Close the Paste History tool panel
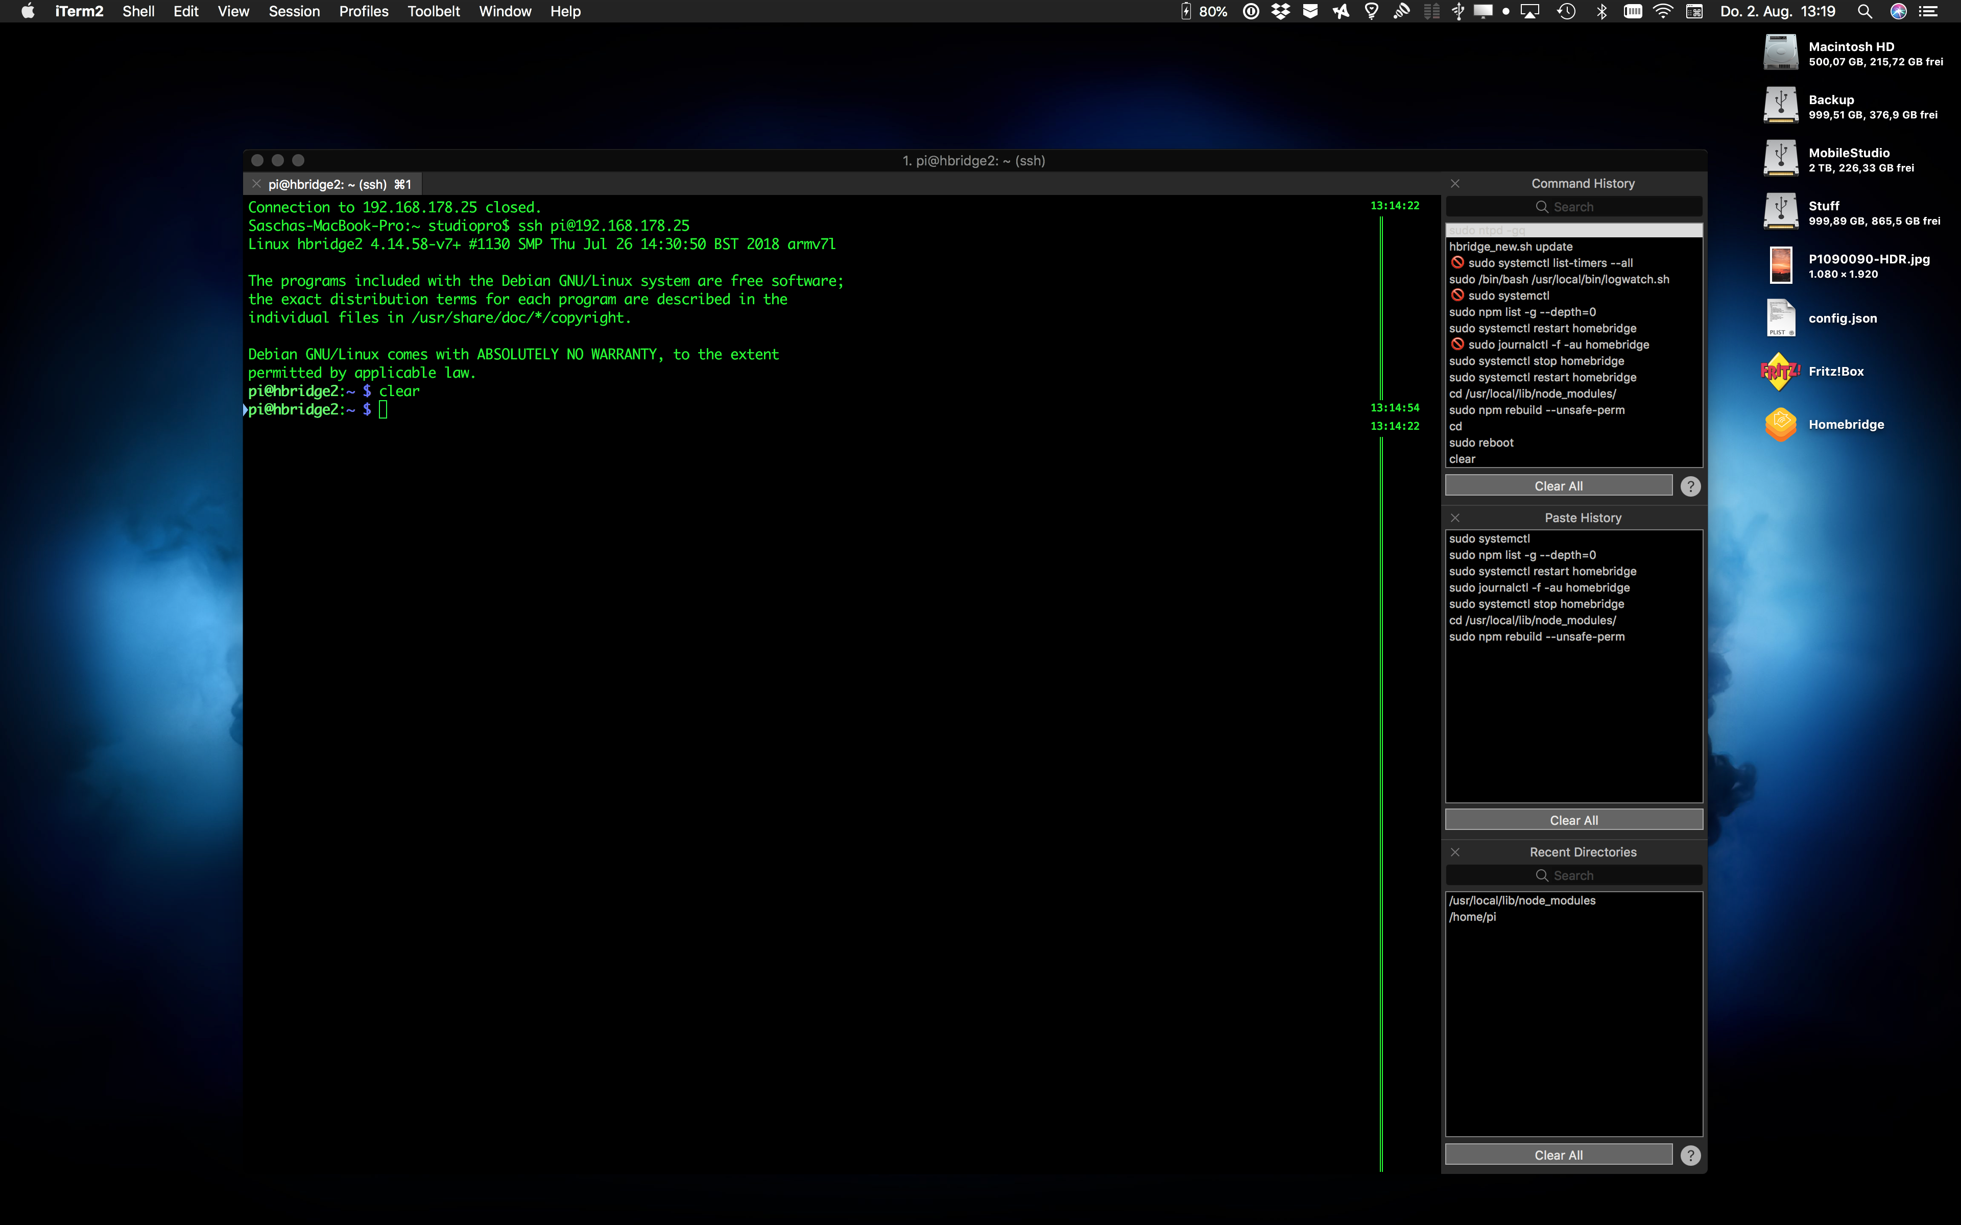Image resolution: width=1961 pixels, height=1225 pixels. 1454,518
